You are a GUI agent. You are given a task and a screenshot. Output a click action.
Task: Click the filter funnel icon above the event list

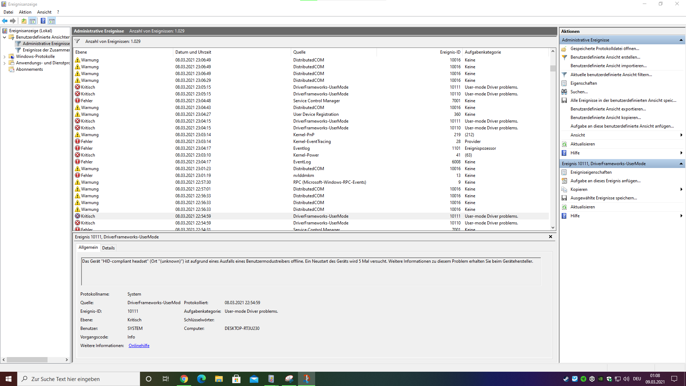point(77,41)
